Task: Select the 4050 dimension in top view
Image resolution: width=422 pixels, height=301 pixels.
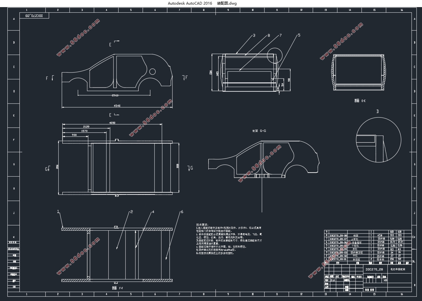Action: [112, 123]
